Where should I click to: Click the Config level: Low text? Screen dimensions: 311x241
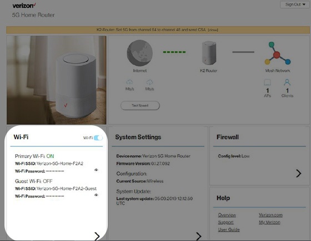coord(234,156)
